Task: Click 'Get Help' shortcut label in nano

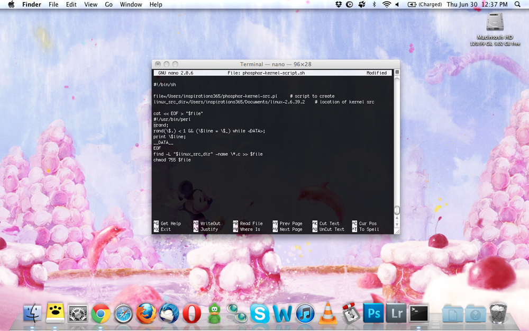Action: tap(171, 223)
